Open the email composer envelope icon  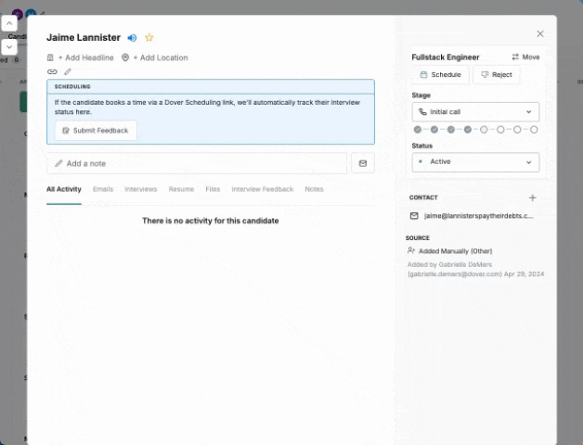(x=362, y=163)
